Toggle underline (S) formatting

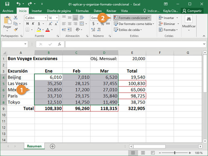click(39, 24)
